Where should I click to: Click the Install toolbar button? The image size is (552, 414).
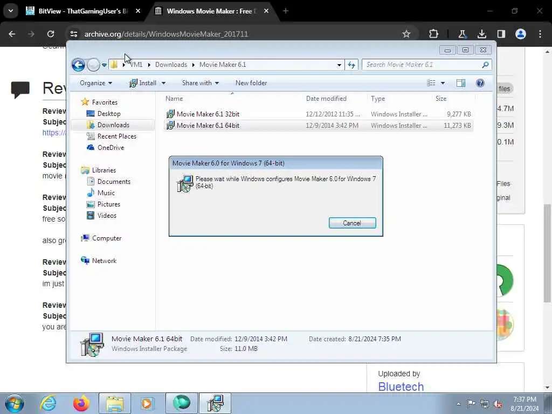(x=143, y=83)
